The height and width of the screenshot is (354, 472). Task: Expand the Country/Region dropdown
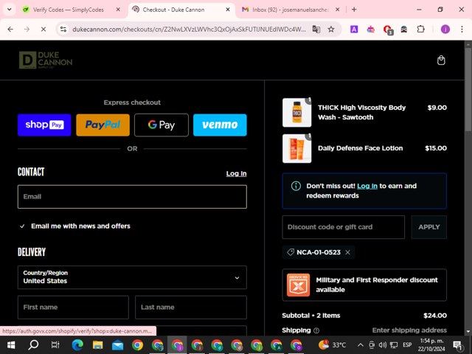tap(132, 277)
